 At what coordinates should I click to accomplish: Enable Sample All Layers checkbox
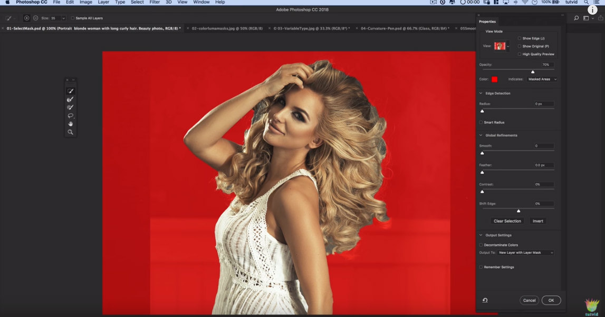click(73, 18)
